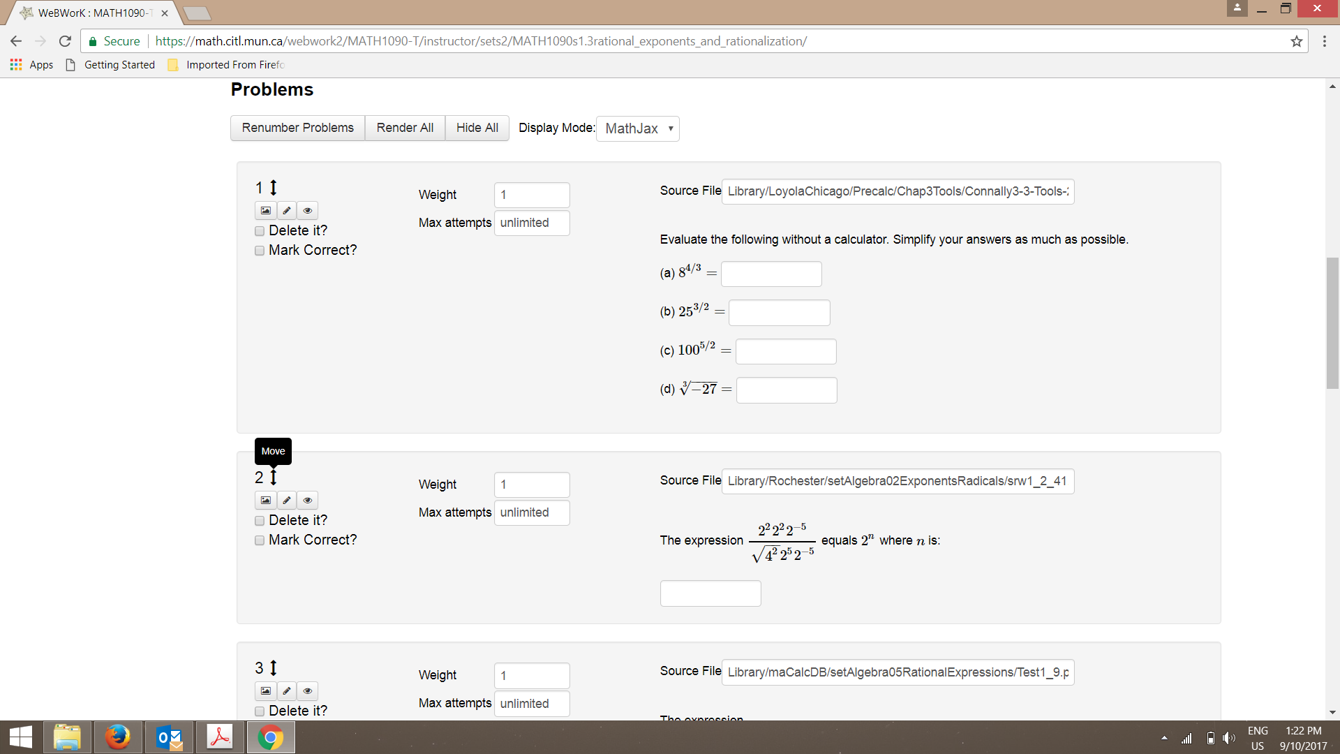The height and width of the screenshot is (754, 1340).
Task: Open a new browser tab
Action: point(198,13)
